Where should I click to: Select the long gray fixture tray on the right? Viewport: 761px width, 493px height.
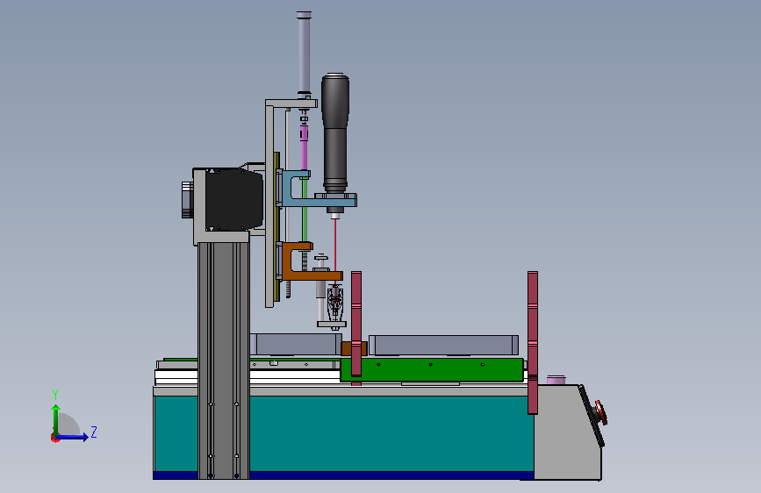click(x=443, y=345)
